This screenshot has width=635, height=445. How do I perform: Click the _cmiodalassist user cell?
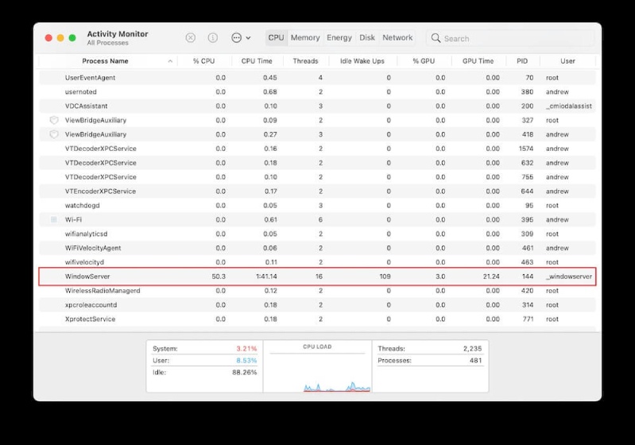tap(568, 106)
